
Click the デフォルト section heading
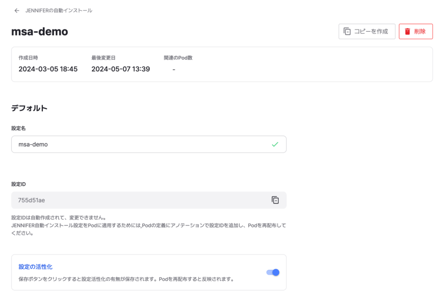[29, 108]
